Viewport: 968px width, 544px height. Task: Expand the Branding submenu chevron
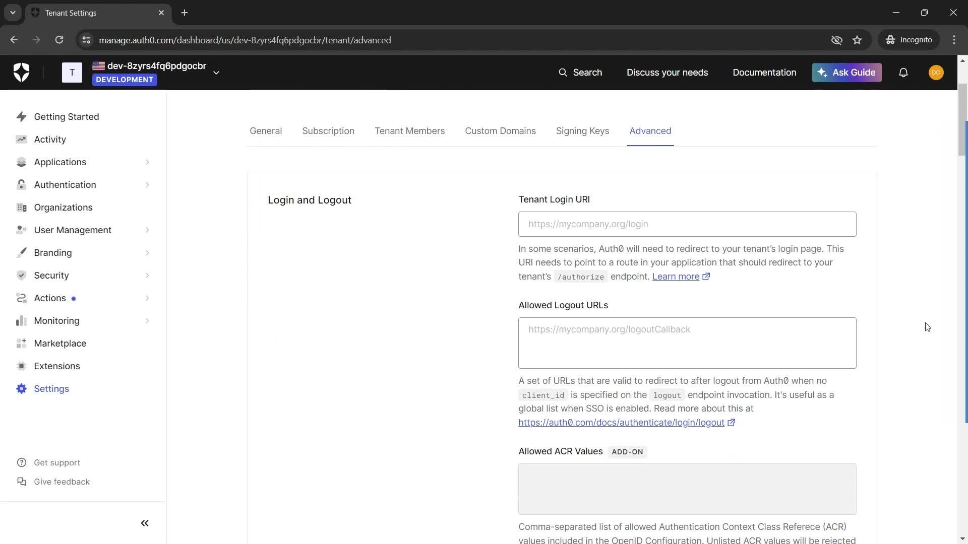click(x=147, y=252)
